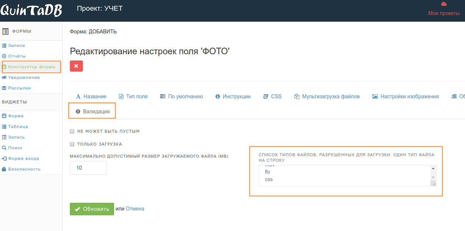The image size is (465, 231).
Task: Open the Тип поля tab
Action: (133, 96)
